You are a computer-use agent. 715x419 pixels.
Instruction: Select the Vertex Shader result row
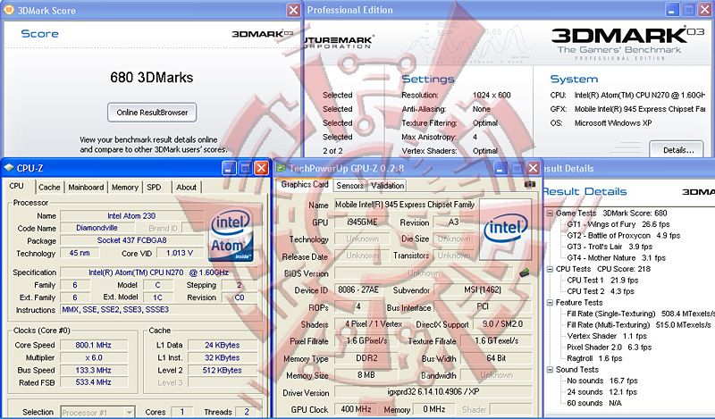point(607,336)
